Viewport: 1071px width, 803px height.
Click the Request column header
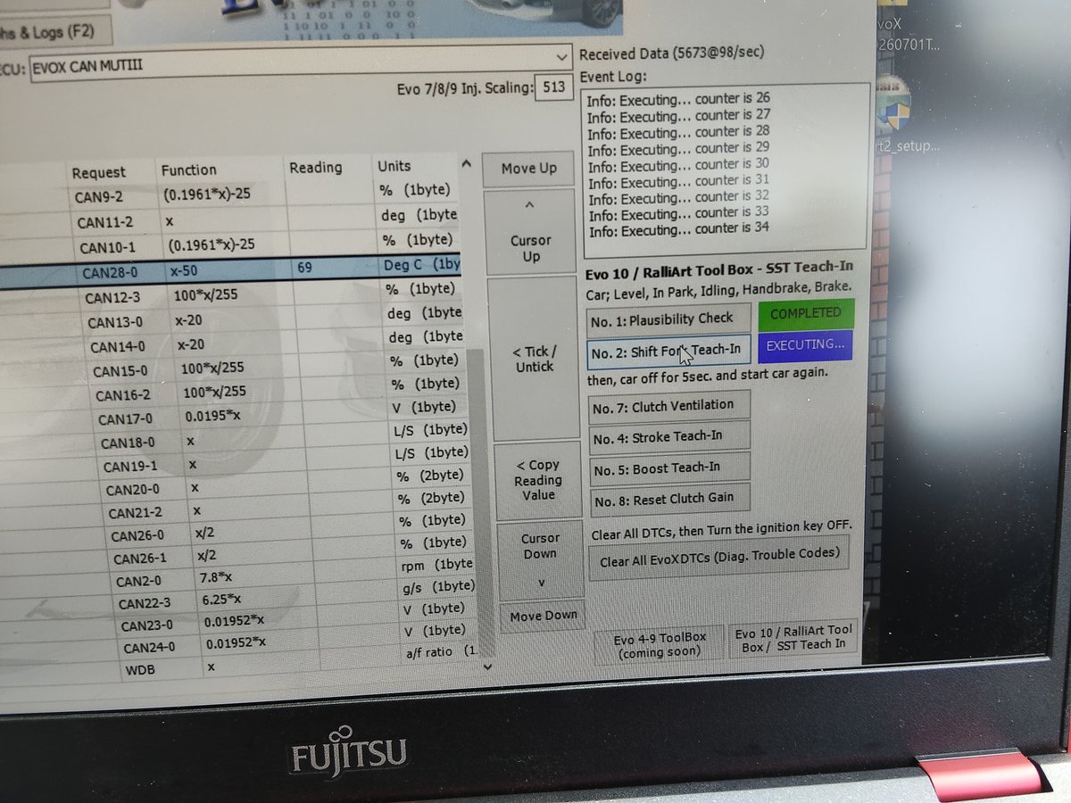pyautogui.click(x=98, y=173)
